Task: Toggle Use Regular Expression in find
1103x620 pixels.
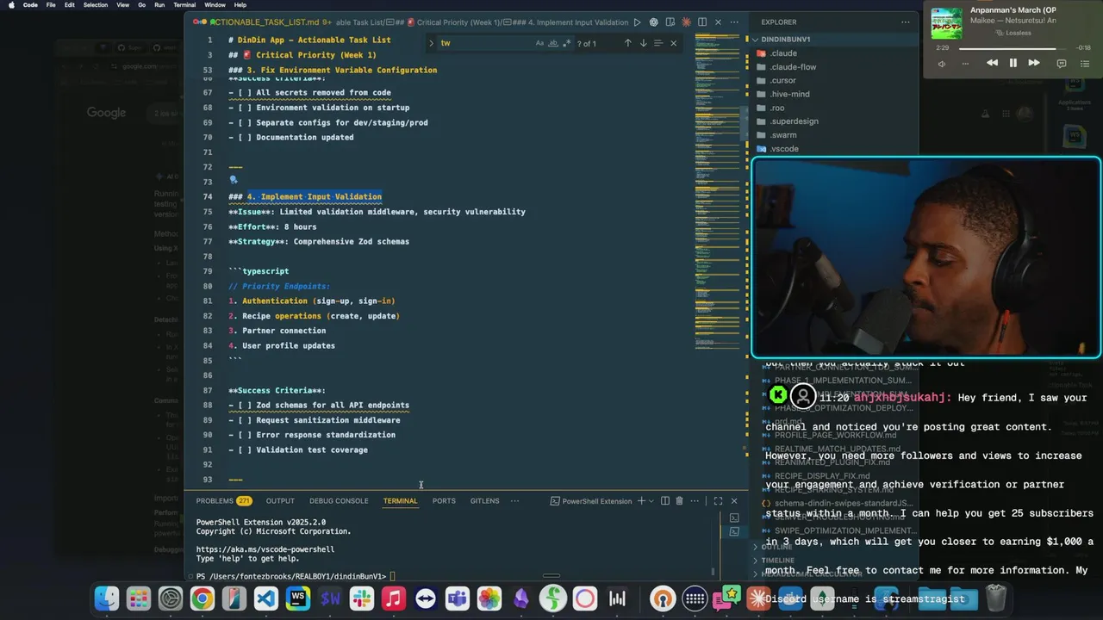Action: [567, 43]
